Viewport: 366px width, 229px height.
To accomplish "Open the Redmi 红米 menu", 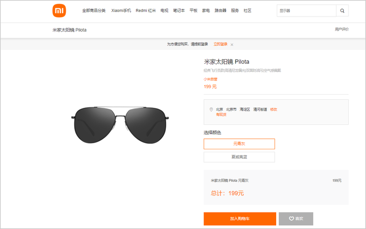I will 146,11.
